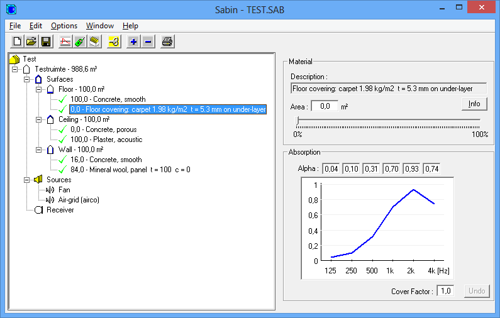Image resolution: width=500 pixels, height=318 pixels.
Task: Click the Description text field
Action: tap(389, 89)
